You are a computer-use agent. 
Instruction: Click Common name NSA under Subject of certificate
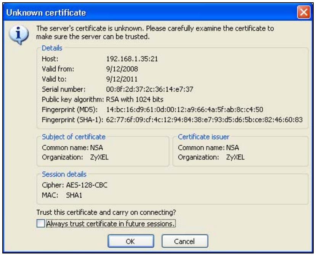click(x=72, y=148)
